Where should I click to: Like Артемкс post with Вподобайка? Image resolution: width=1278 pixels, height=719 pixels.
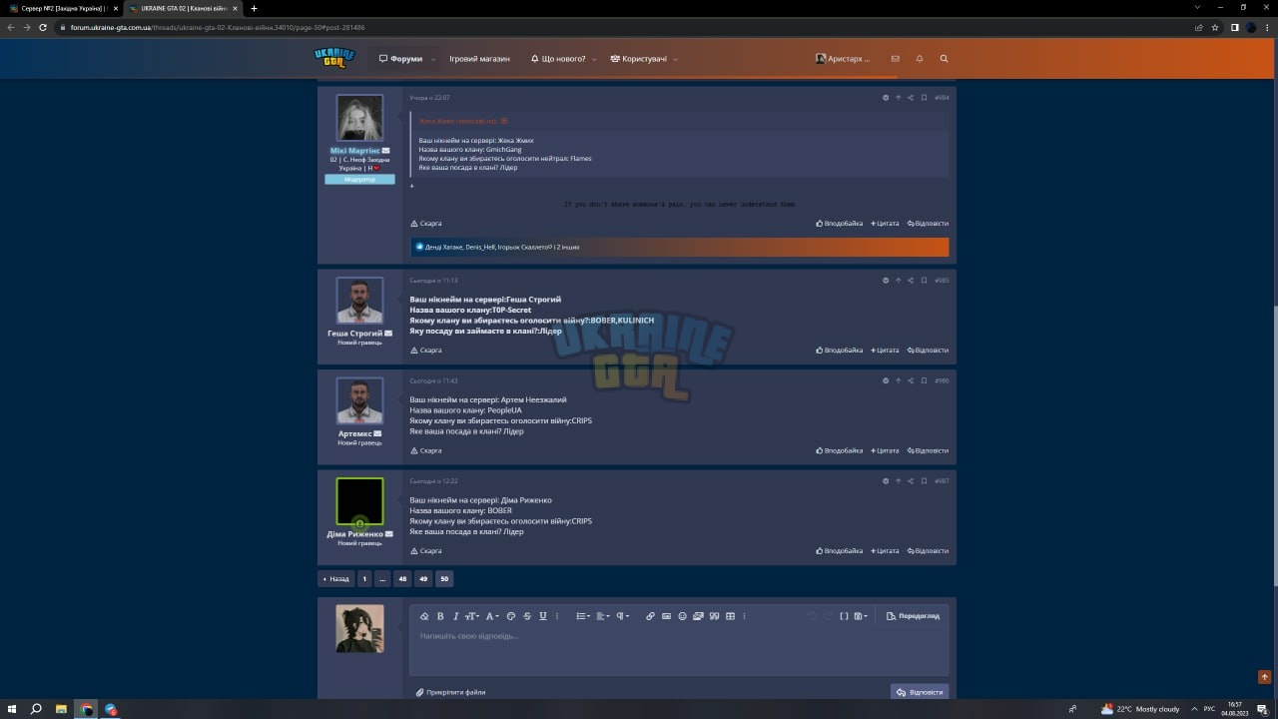[840, 450]
